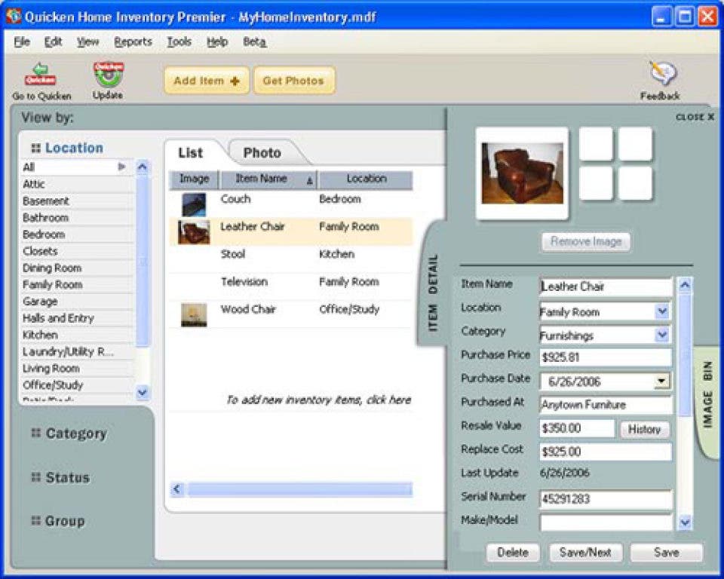Viewport: 724px width, 579px height.
Task: Click the grid icon beside Status
Action: click(x=36, y=477)
